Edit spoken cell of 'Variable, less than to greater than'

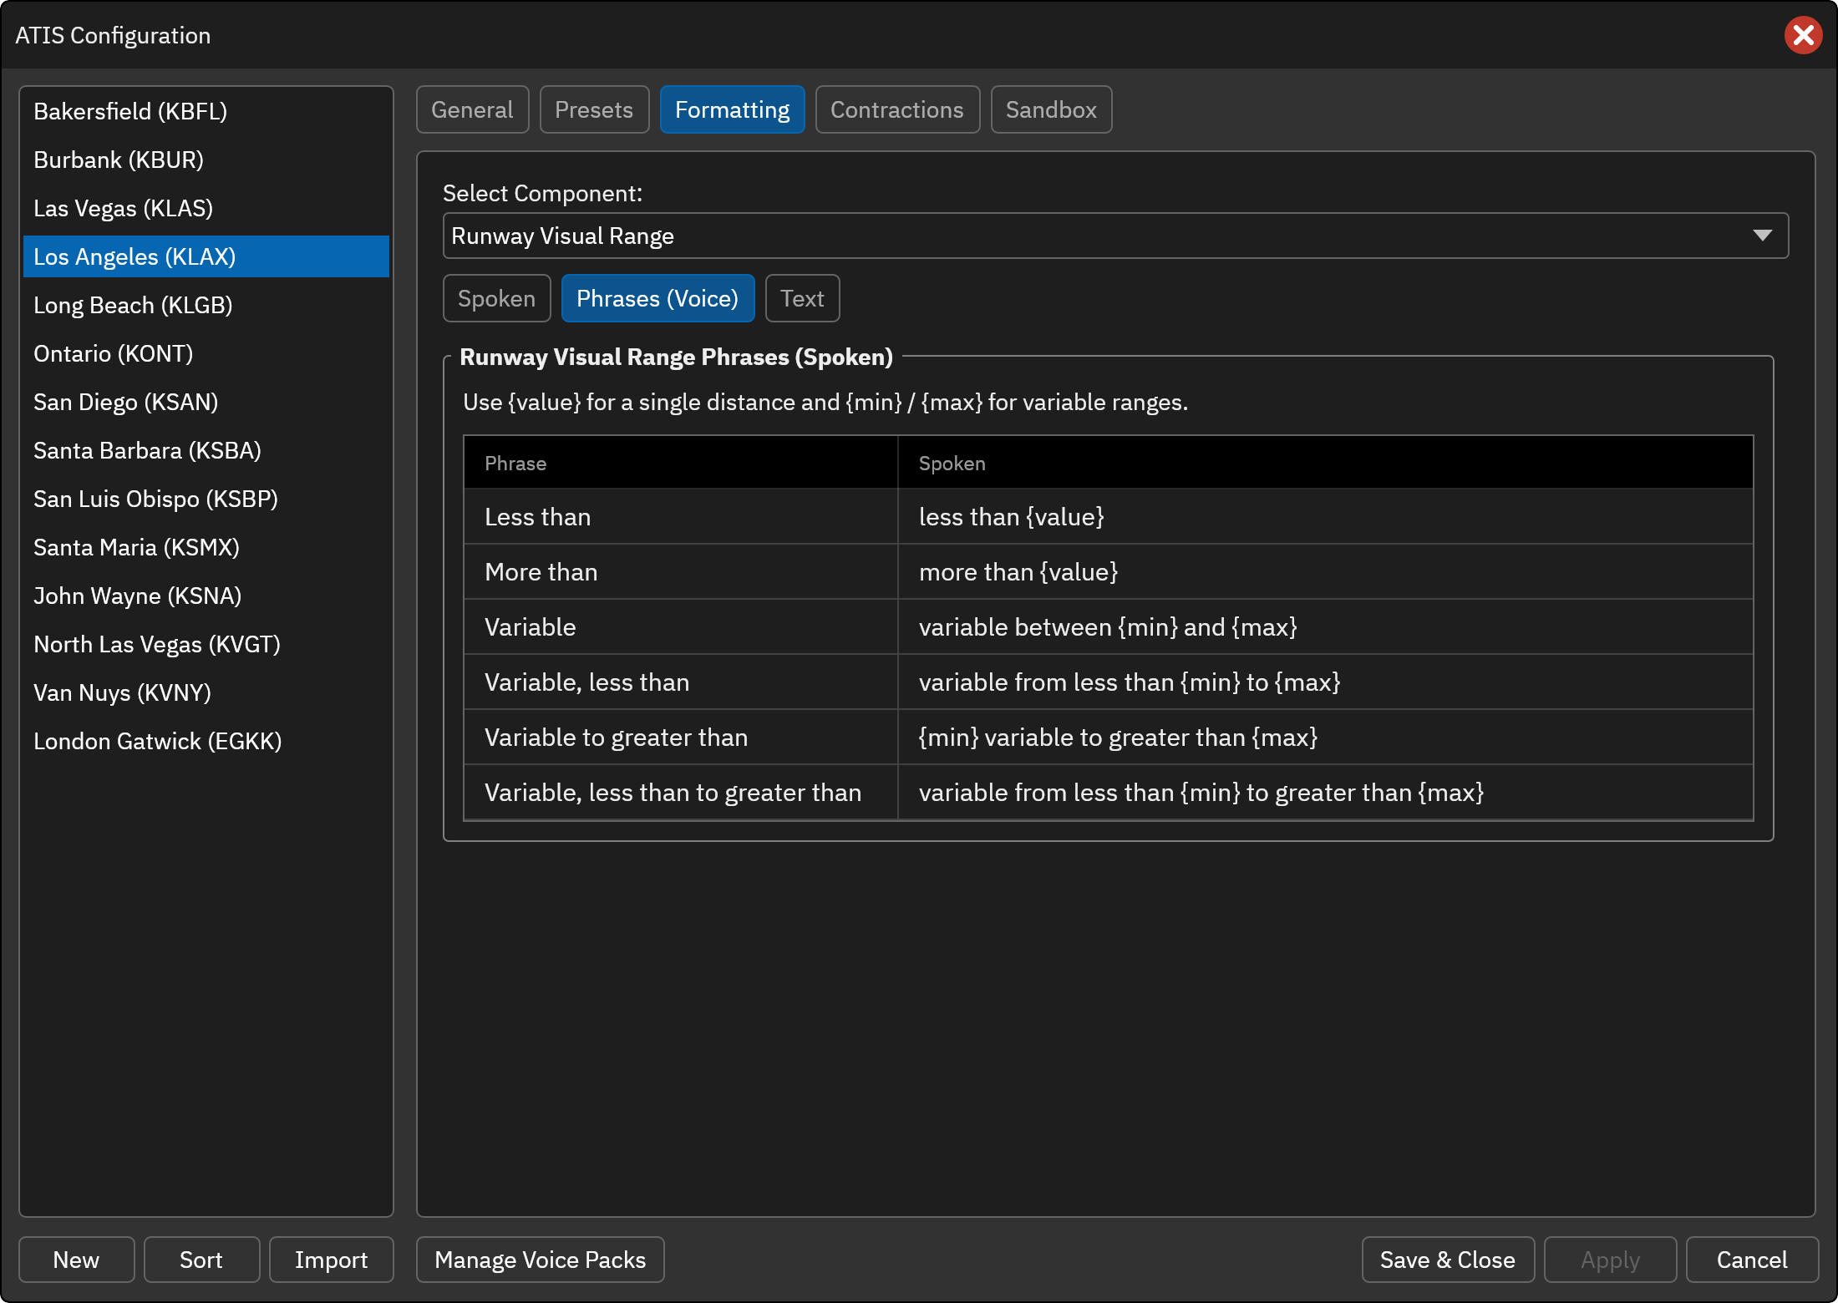pyautogui.click(x=1325, y=793)
